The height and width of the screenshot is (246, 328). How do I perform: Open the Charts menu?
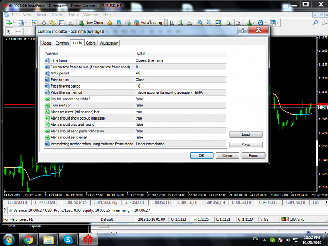(57, 15)
